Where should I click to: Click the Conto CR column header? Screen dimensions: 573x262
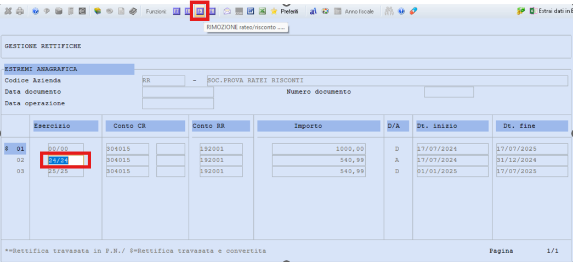tap(145, 126)
